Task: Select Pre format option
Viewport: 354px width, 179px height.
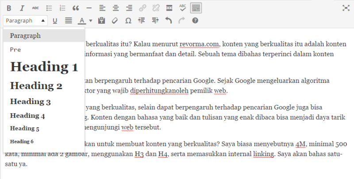Action: (x=44, y=50)
